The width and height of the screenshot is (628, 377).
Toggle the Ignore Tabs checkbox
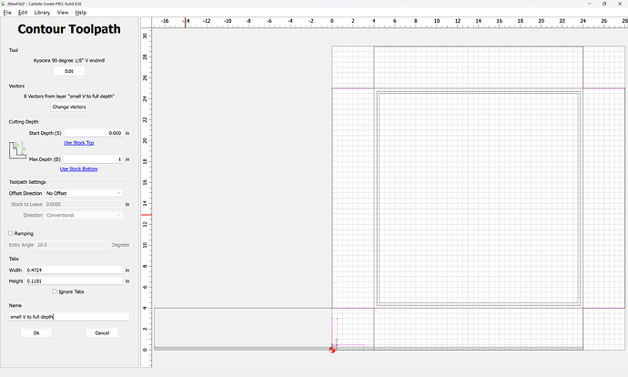[55, 291]
